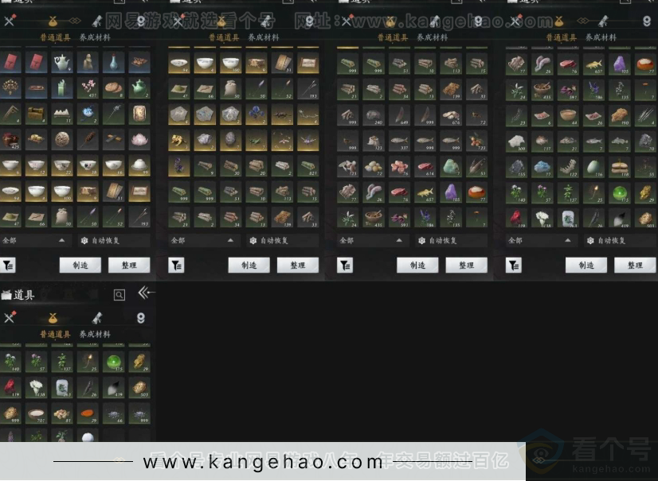The image size is (658, 481).
Task: Open filter icon in second inventory panel
Action: (x=176, y=265)
